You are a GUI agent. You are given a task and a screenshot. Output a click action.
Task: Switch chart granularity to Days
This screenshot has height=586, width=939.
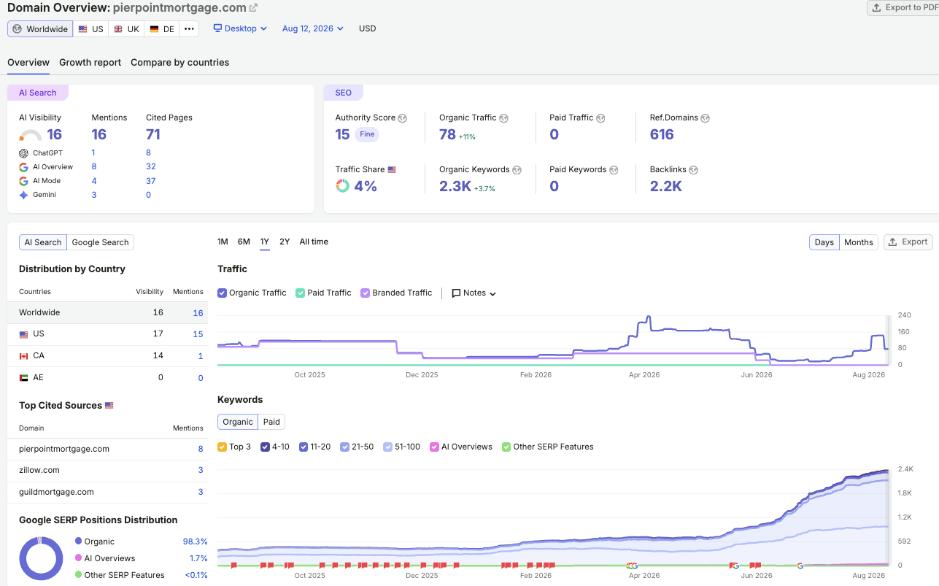tap(824, 242)
